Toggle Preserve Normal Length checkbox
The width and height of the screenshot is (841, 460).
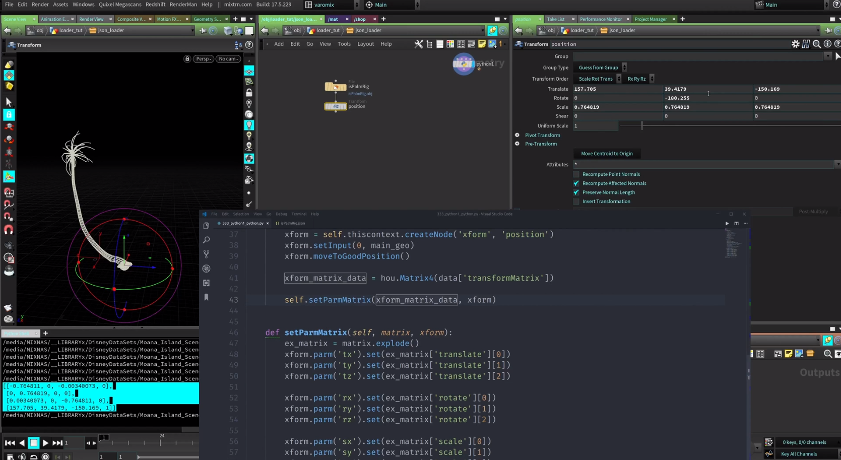coord(576,192)
